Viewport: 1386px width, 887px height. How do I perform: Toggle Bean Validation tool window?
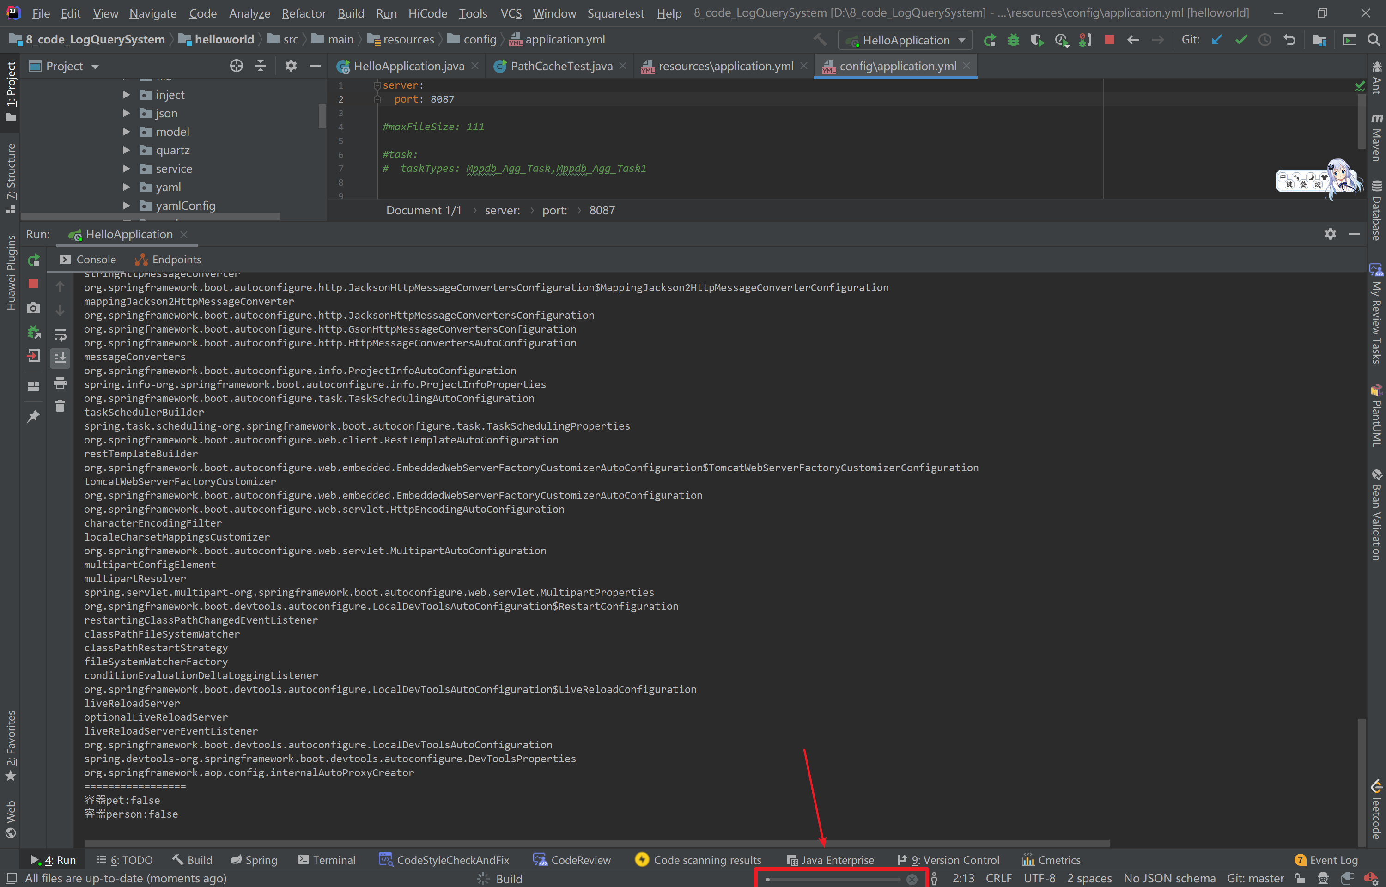click(1376, 515)
